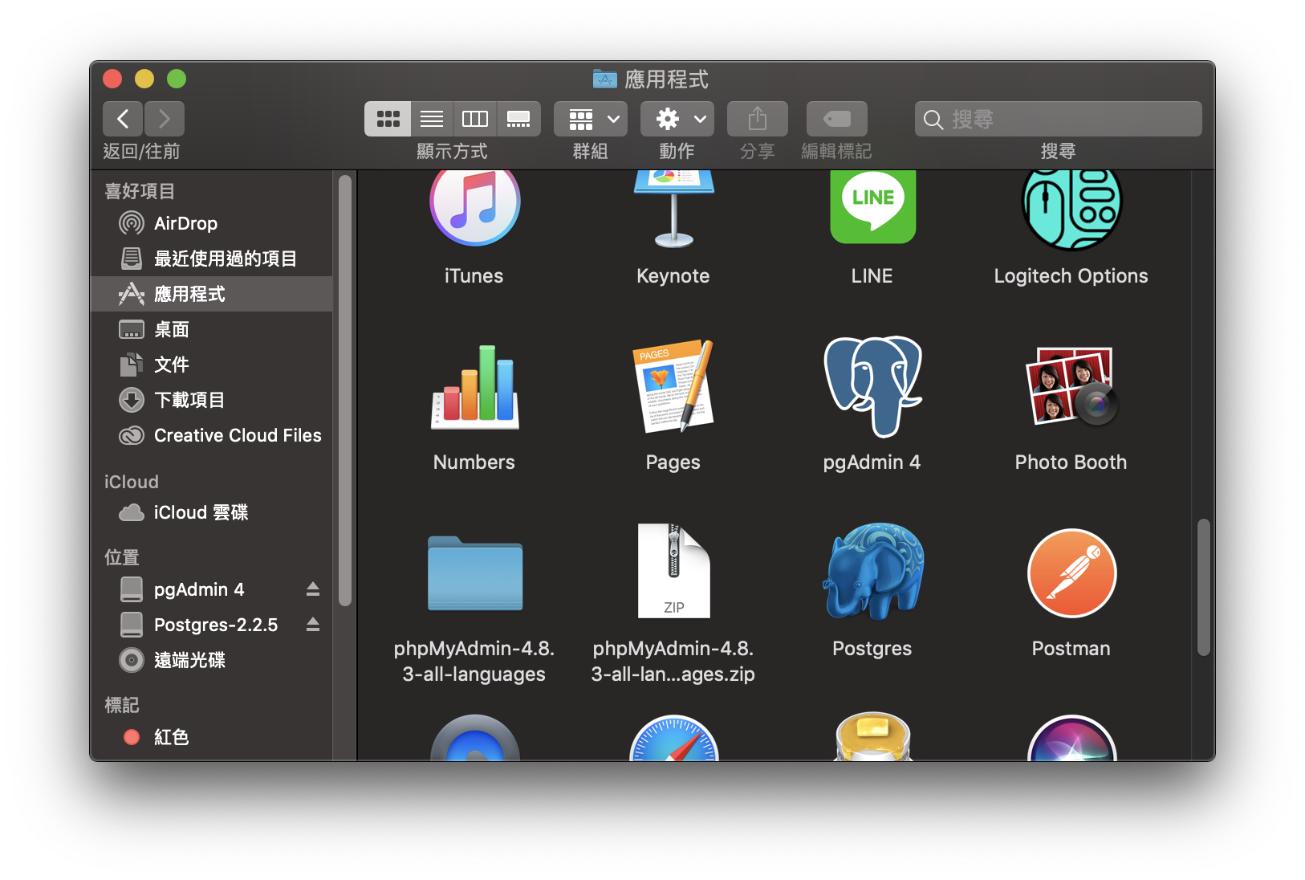Click the Safari compass icon
The width and height of the screenshot is (1305, 880).
pos(673,738)
